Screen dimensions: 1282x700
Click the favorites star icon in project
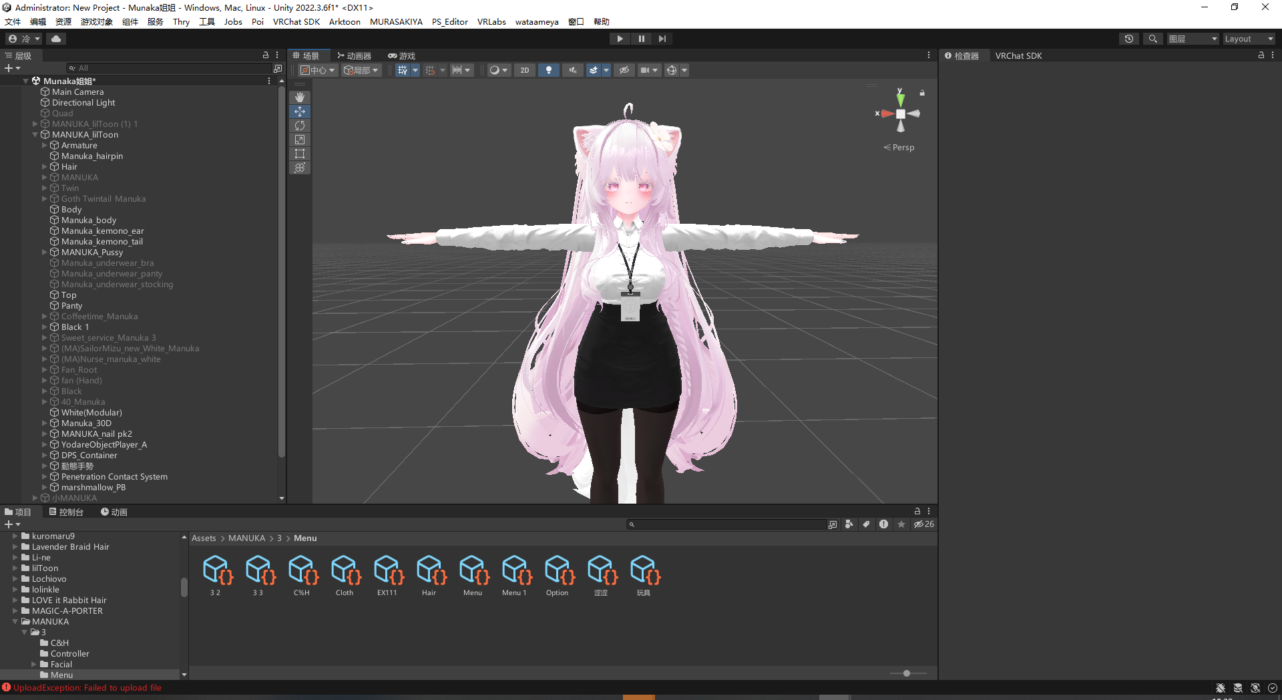pyautogui.click(x=901, y=524)
